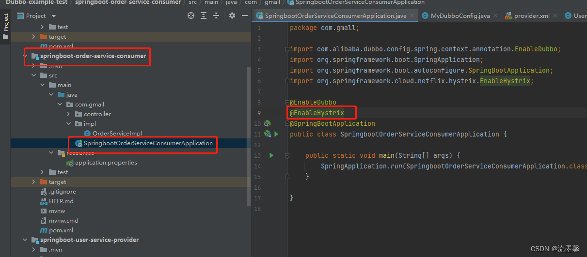Click the Spring leaf icon beside application.properties
Image resolution: width=587 pixels, height=257 pixels.
pyautogui.click(x=70, y=163)
